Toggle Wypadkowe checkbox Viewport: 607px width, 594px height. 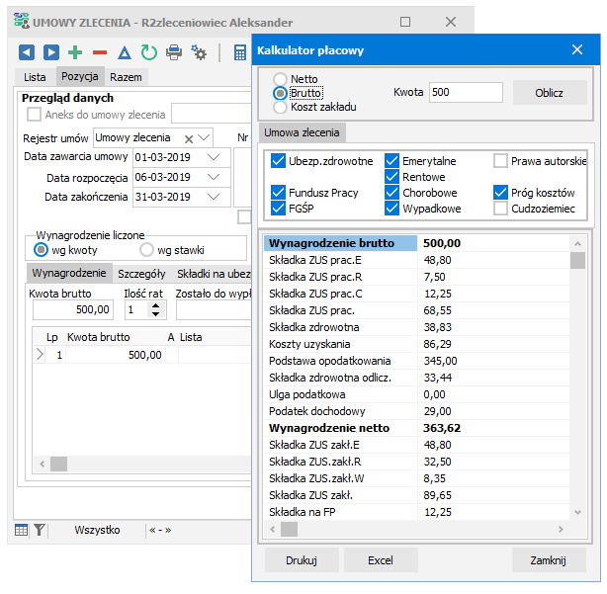(391, 209)
